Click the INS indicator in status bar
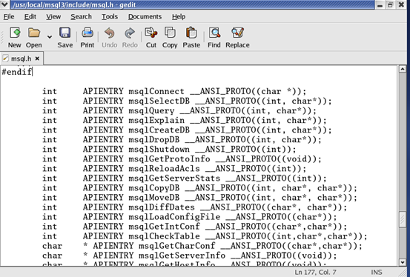 [x=377, y=273]
